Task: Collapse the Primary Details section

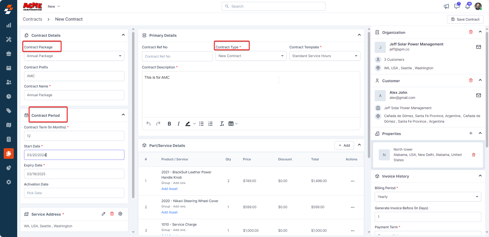Action: pos(359,35)
